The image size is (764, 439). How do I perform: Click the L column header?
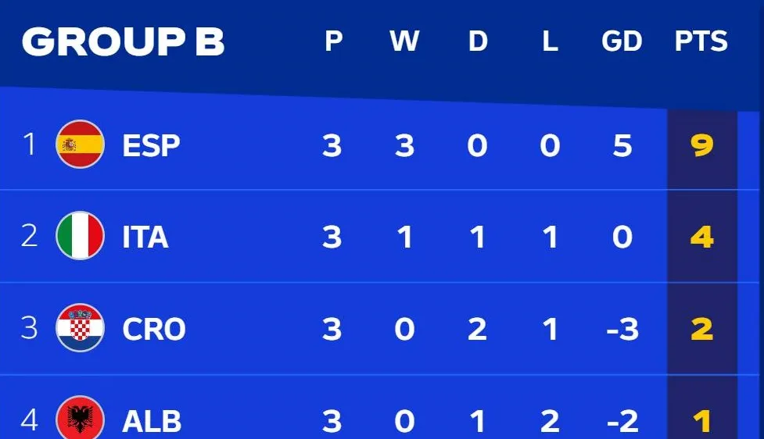pos(550,41)
